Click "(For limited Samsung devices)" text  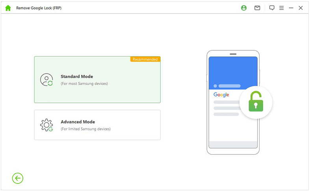(x=85, y=129)
